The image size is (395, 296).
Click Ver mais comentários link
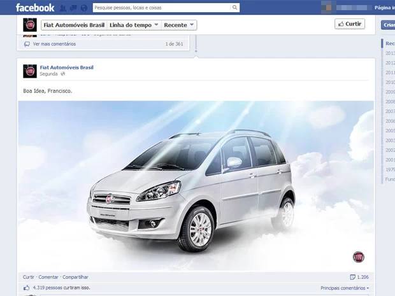[54, 44]
